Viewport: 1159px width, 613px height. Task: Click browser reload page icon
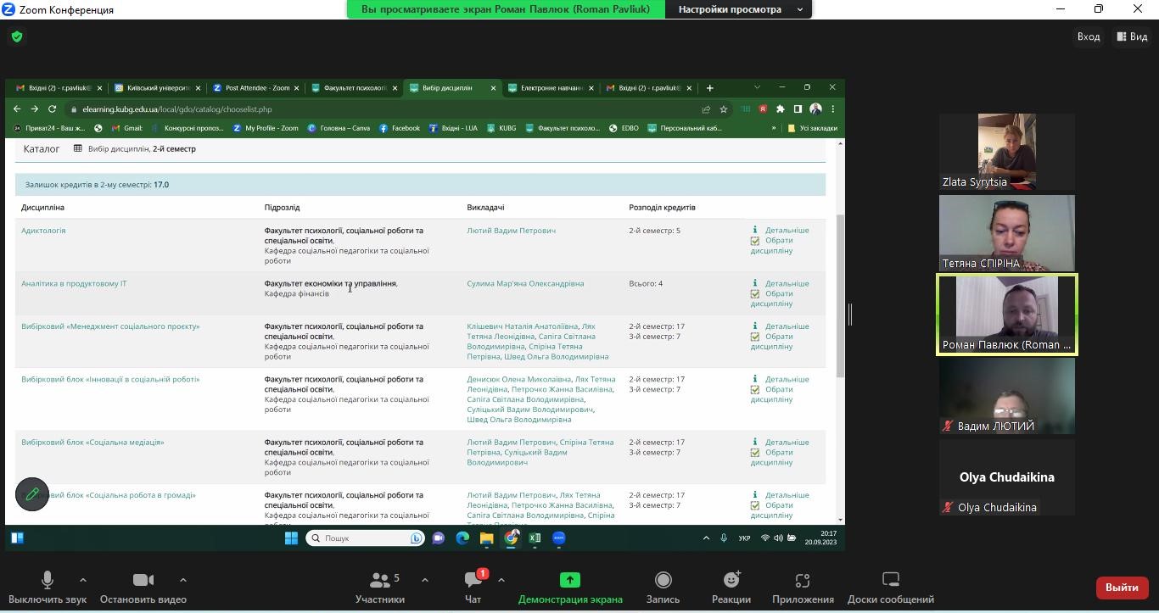[x=53, y=109]
